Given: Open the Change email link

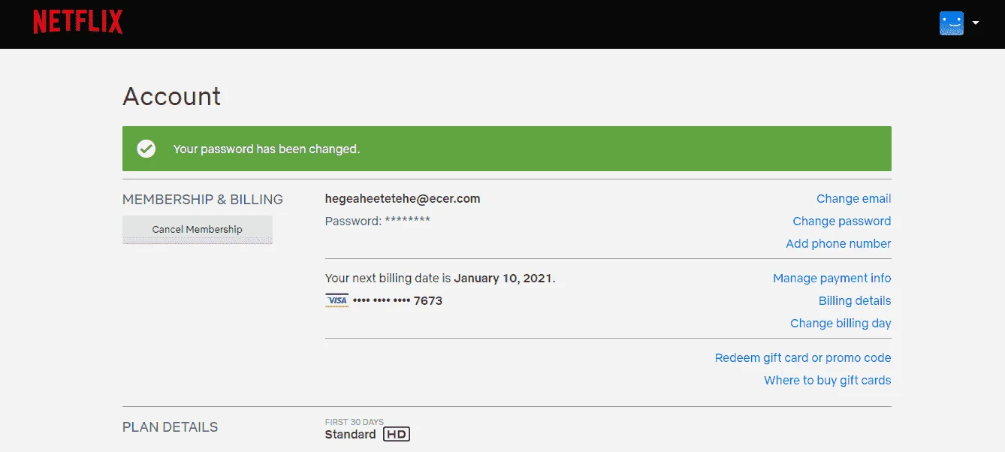Looking at the screenshot, I should pos(853,199).
